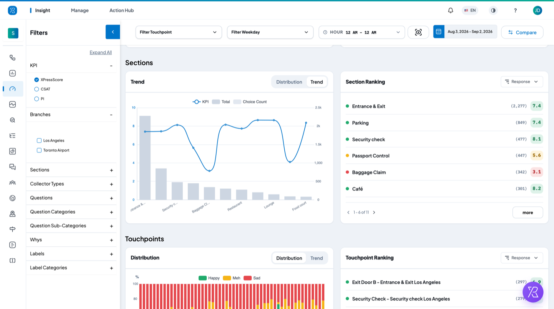The width and height of the screenshot is (554, 309).
Task: Select the PI KPI radio button
Action: click(x=37, y=99)
